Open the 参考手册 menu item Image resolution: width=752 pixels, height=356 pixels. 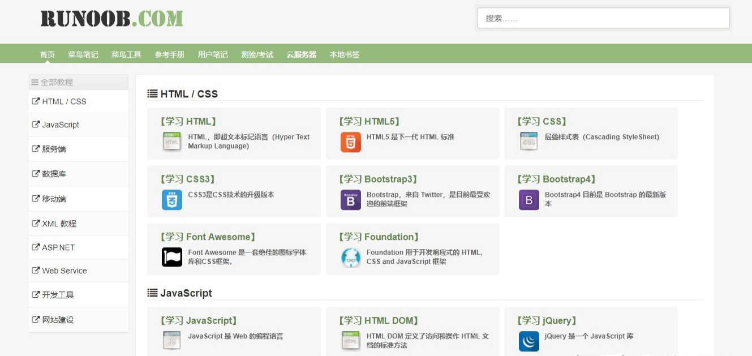pyautogui.click(x=170, y=54)
